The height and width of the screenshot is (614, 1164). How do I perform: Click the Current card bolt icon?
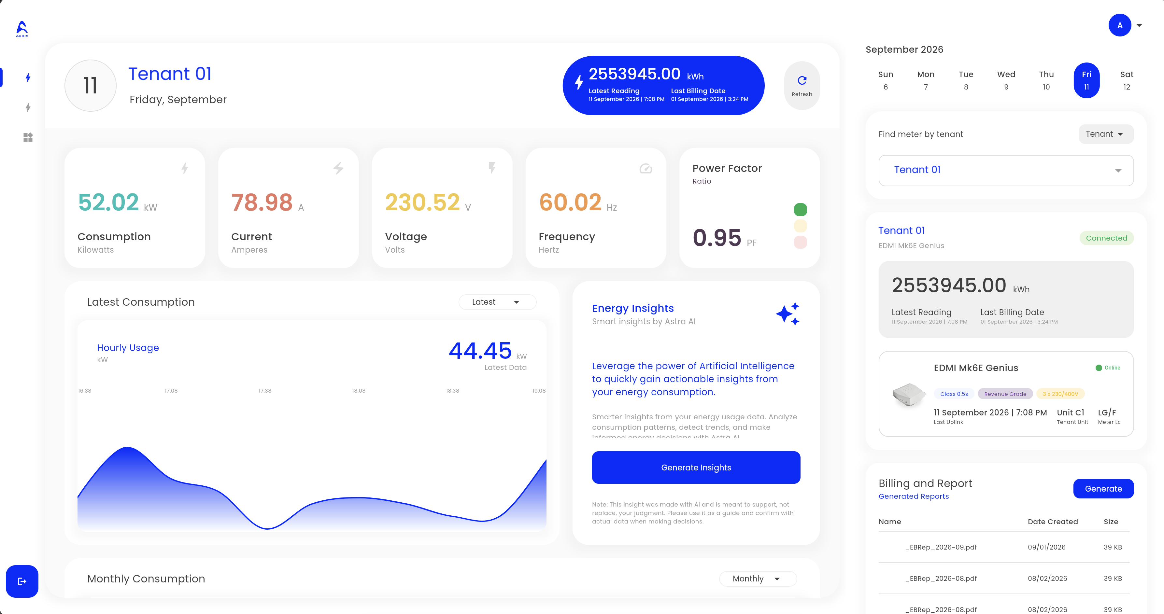click(338, 169)
